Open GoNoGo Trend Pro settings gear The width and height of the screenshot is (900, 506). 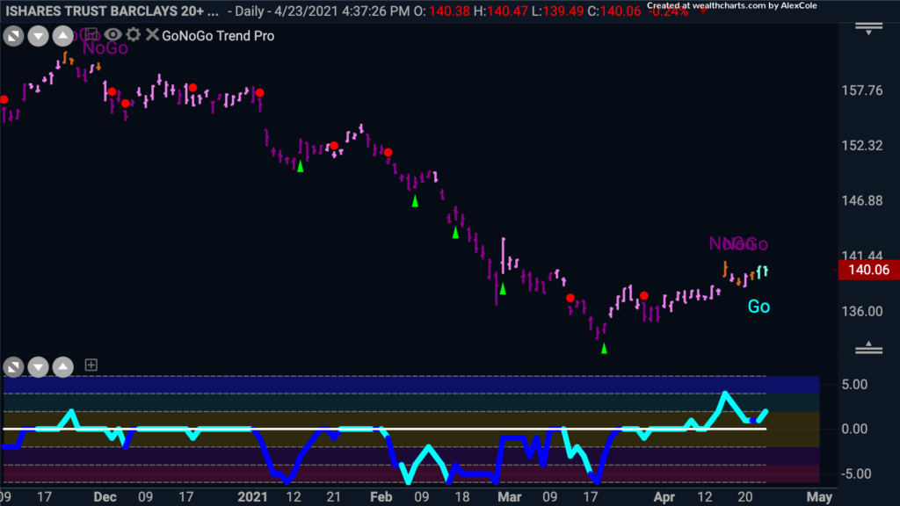134,35
